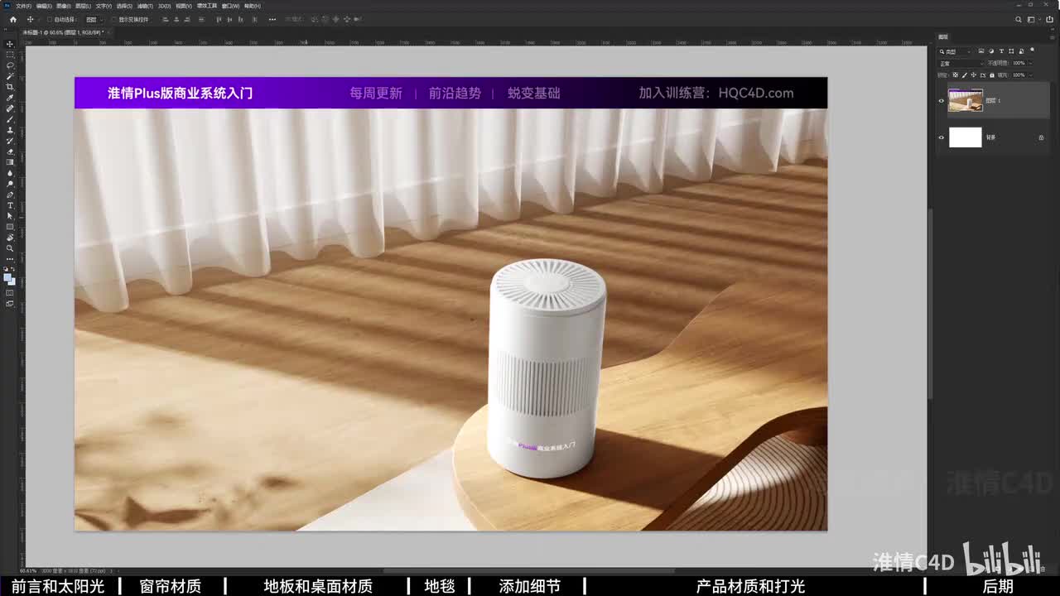Screen dimensions: 1060x596
Task: Switch to the 图层 Layers panel tab
Action: pos(942,37)
